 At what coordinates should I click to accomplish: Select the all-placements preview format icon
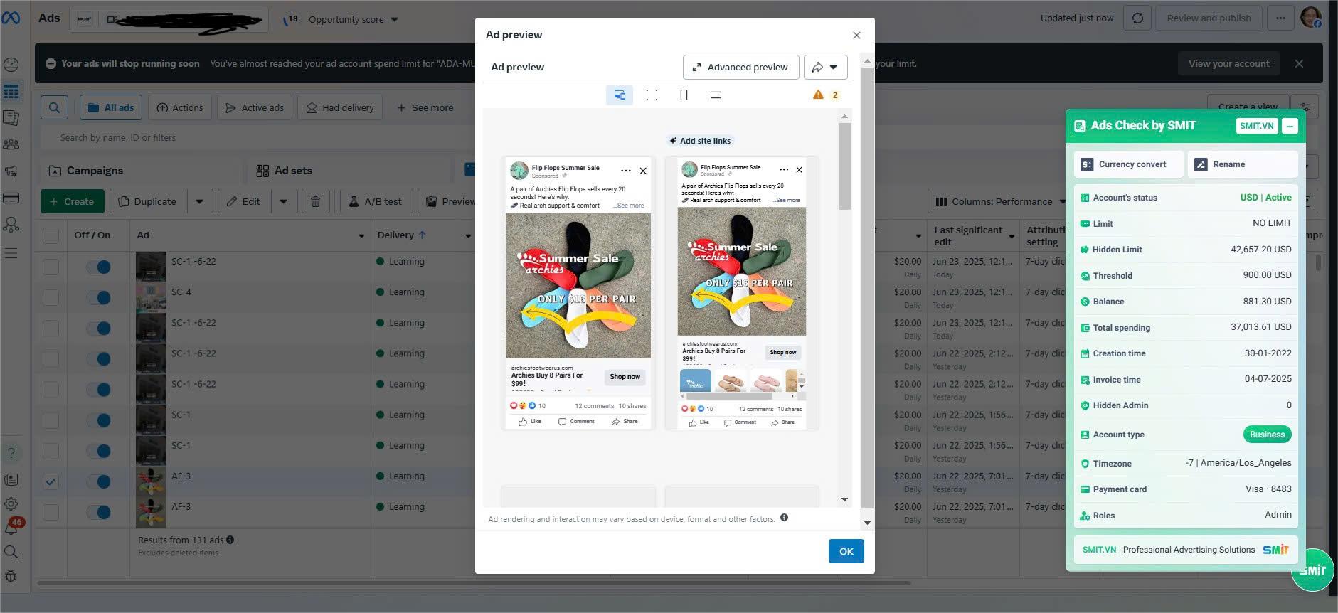click(620, 95)
